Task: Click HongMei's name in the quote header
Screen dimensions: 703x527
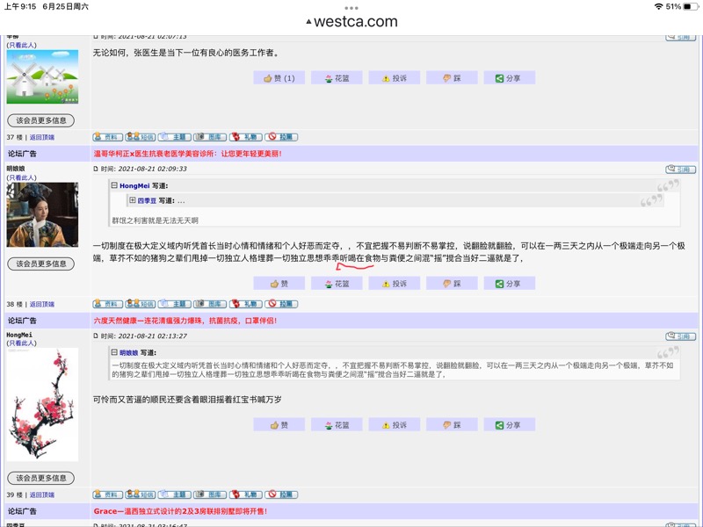Action: pyautogui.click(x=134, y=185)
